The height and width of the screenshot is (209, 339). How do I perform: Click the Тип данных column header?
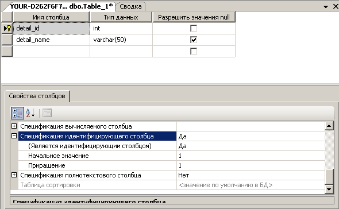(x=121, y=17)
